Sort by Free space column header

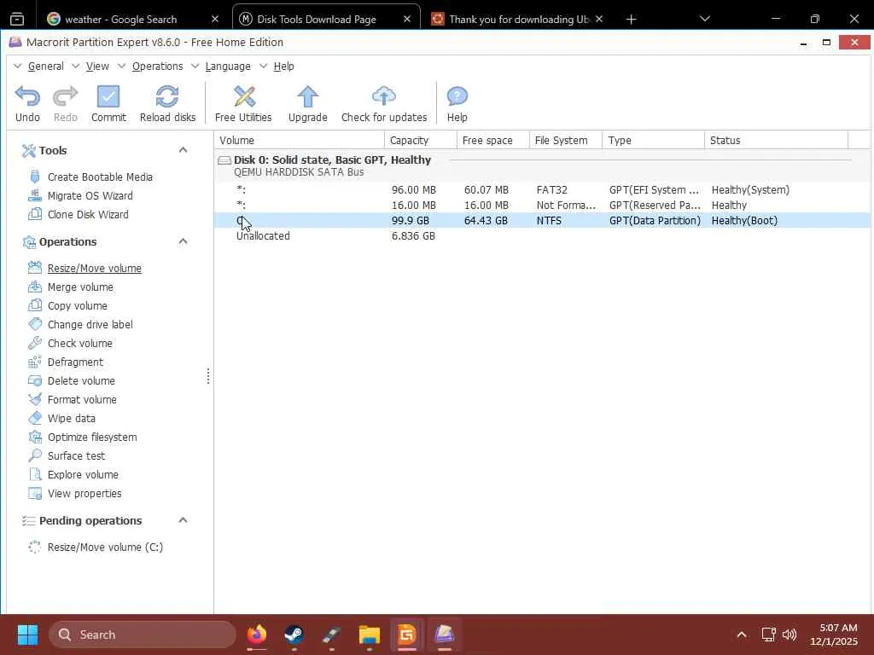pyautogui.click(x=492, y=141)
